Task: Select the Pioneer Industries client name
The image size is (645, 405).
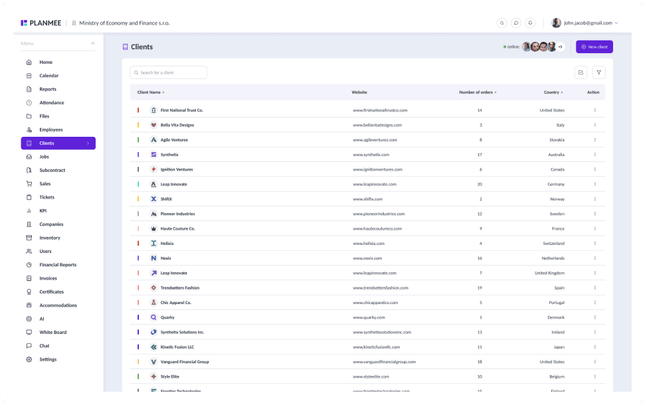Action: (178, 214)
